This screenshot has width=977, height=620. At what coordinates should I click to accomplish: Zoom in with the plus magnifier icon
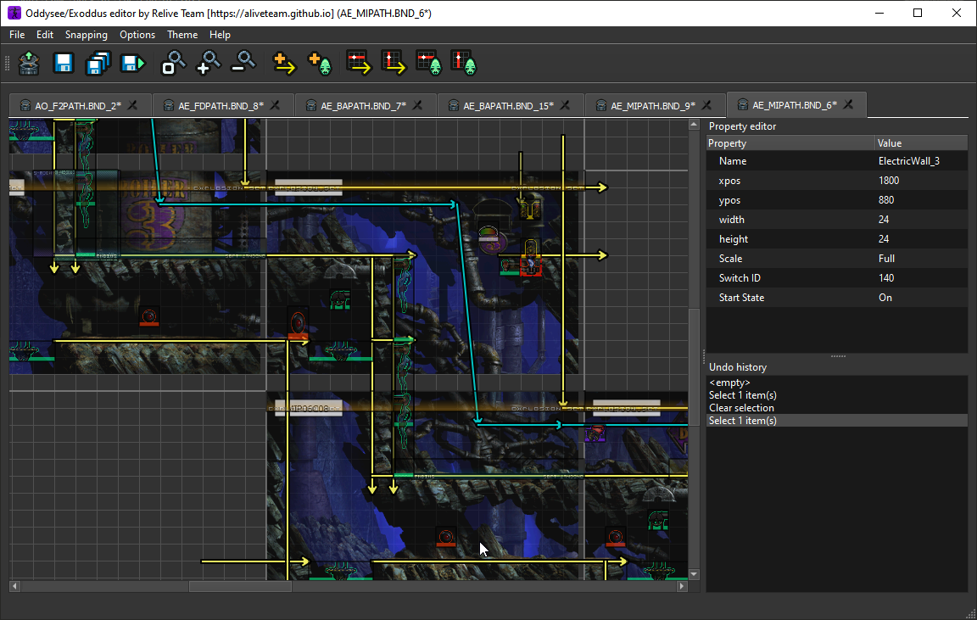click(208, 63)
